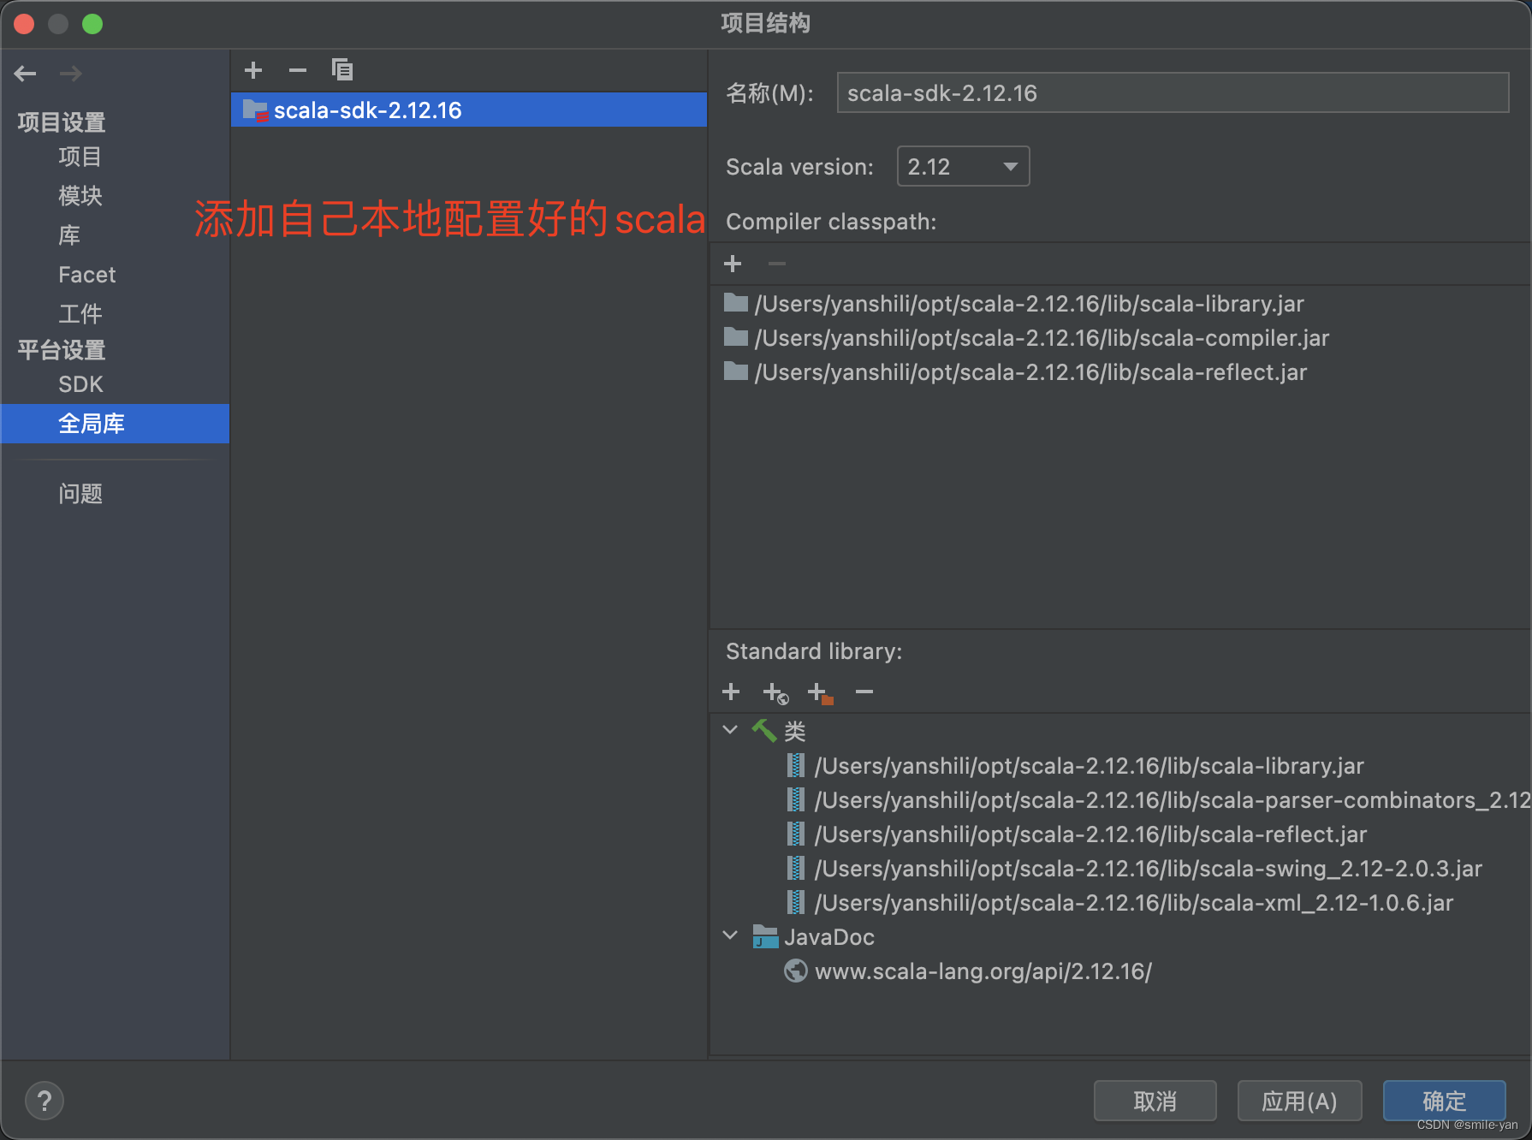Copy the scala-sdk library via copy icon
Screen dimensions: 1532x1140
(342, 70)
